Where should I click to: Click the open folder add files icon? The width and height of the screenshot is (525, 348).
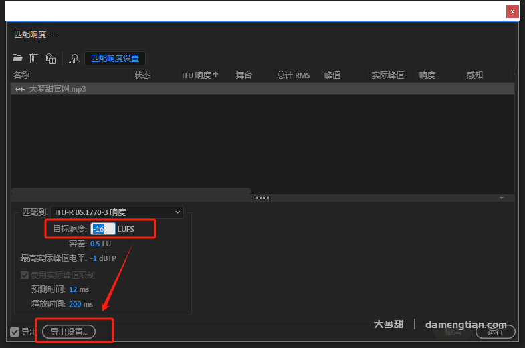pyautogui.click(x=17, y=59)
